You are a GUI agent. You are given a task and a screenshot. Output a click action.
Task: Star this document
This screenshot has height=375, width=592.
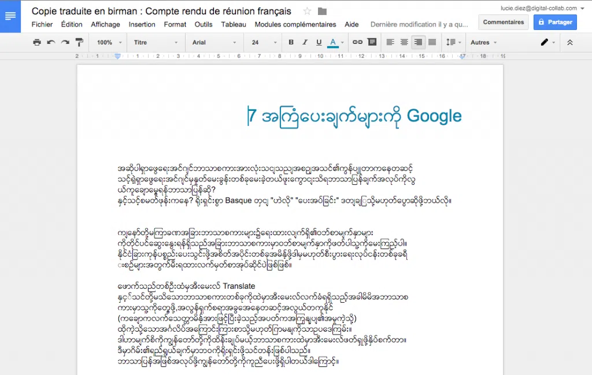click(308, 12)
